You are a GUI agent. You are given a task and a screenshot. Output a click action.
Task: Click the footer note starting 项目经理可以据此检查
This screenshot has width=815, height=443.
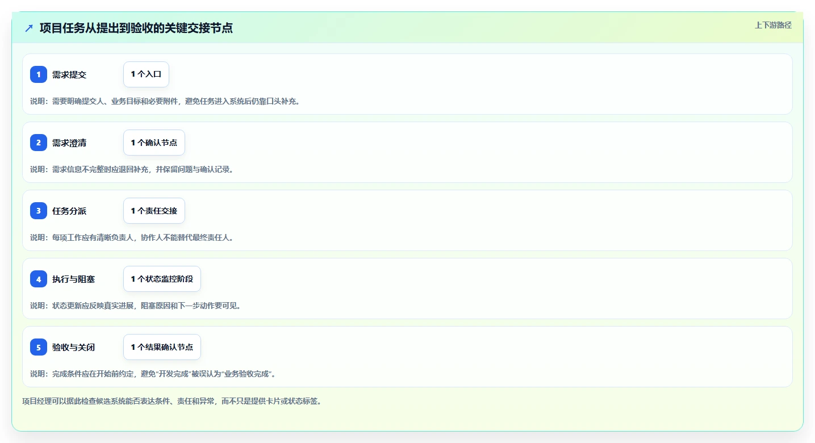pyautogui.click(x=172, y=401)
